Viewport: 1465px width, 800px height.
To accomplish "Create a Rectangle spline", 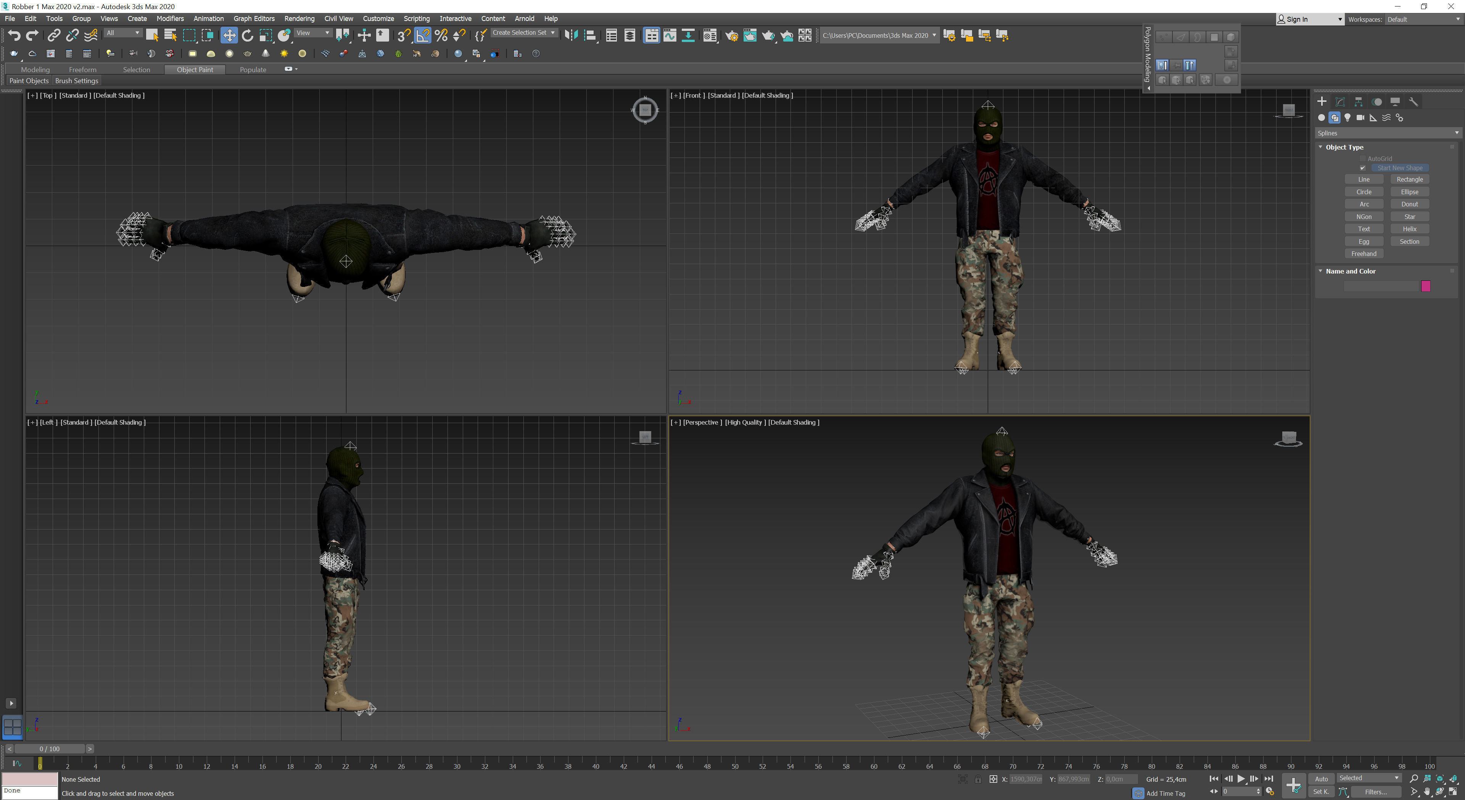I will pyautogui.click(x=1409, y=179).
